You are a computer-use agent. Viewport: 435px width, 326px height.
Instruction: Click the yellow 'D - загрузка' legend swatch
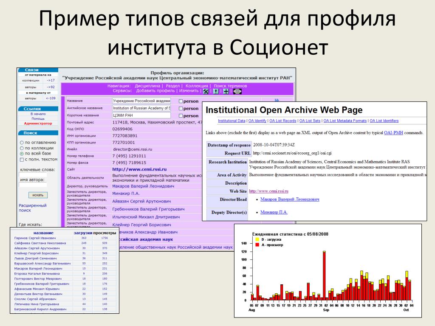tap(257, 239)
